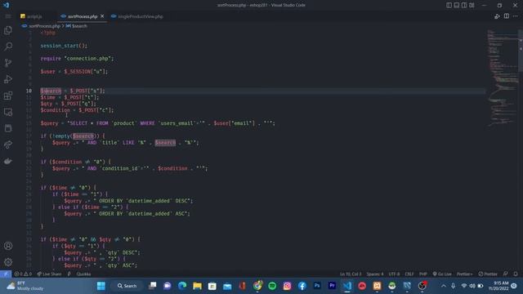The height and width of the screenshot is (294, 523).
Task: Click the Prettier formatter status item
Action: point(488,274)
